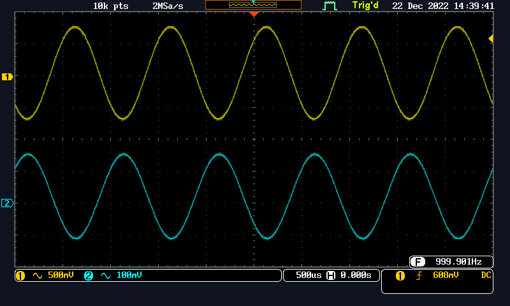The image size is (510, 306).
Task: Click the DC trigger coupling label
Action: pyautogui.click(x=486, y=275)
